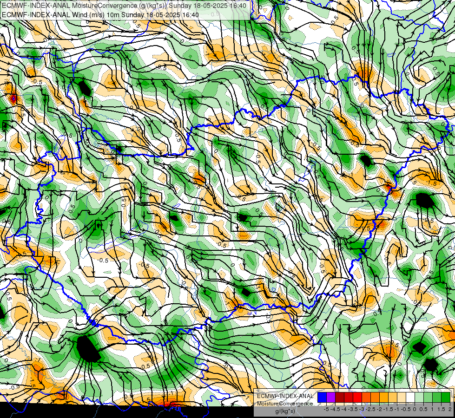
Task: Click the -2 tick label on the legend
Action: pos(379,409)
